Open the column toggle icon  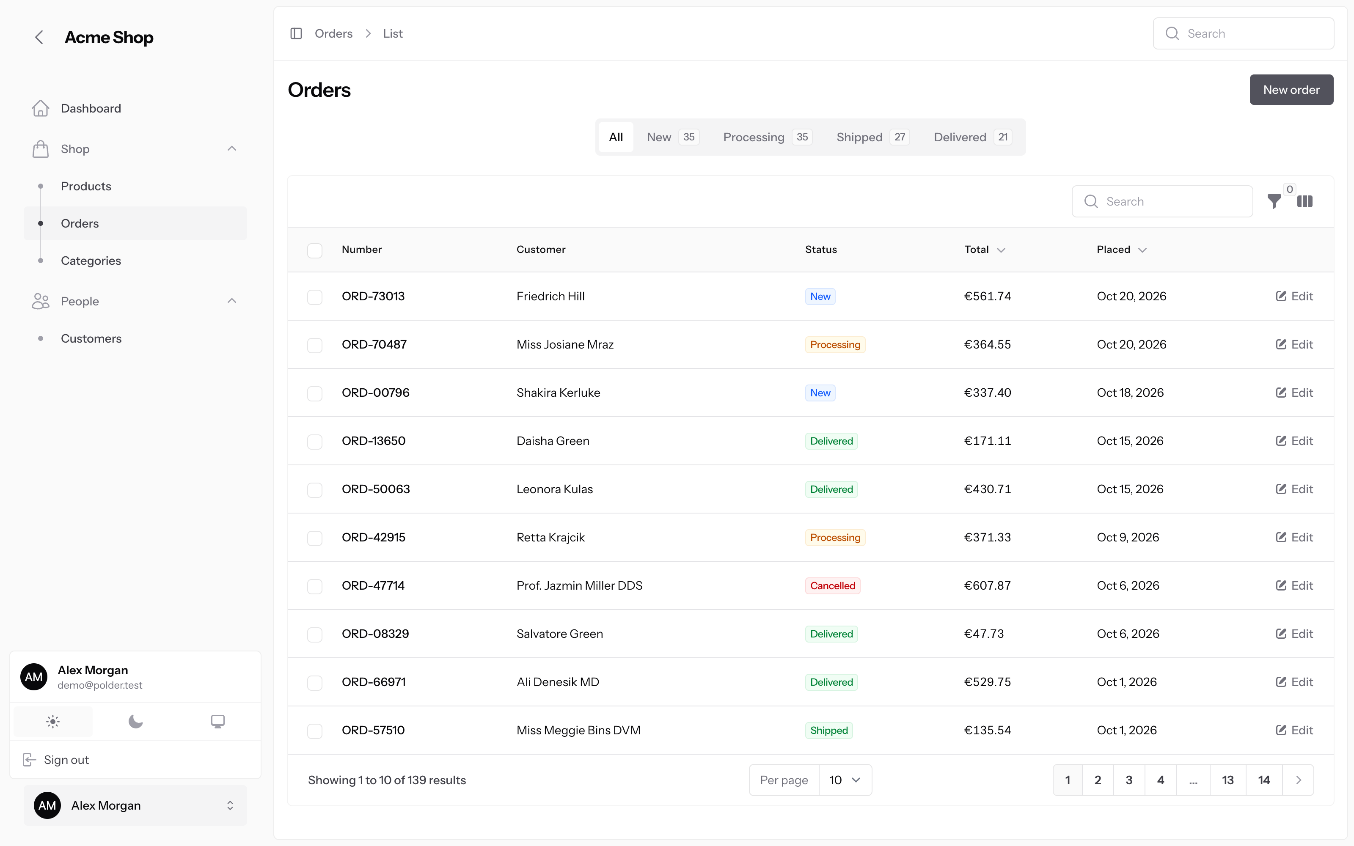tap(1304, 201)
